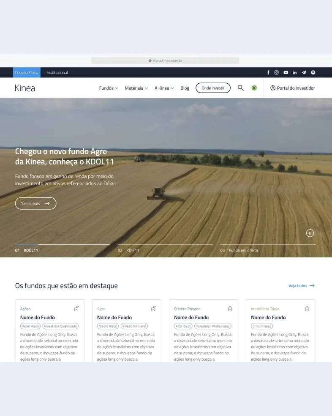The width and height of the screenshot is (332, 416).
Task: Open the Blog menu item
Action: [x=185, y=88]
